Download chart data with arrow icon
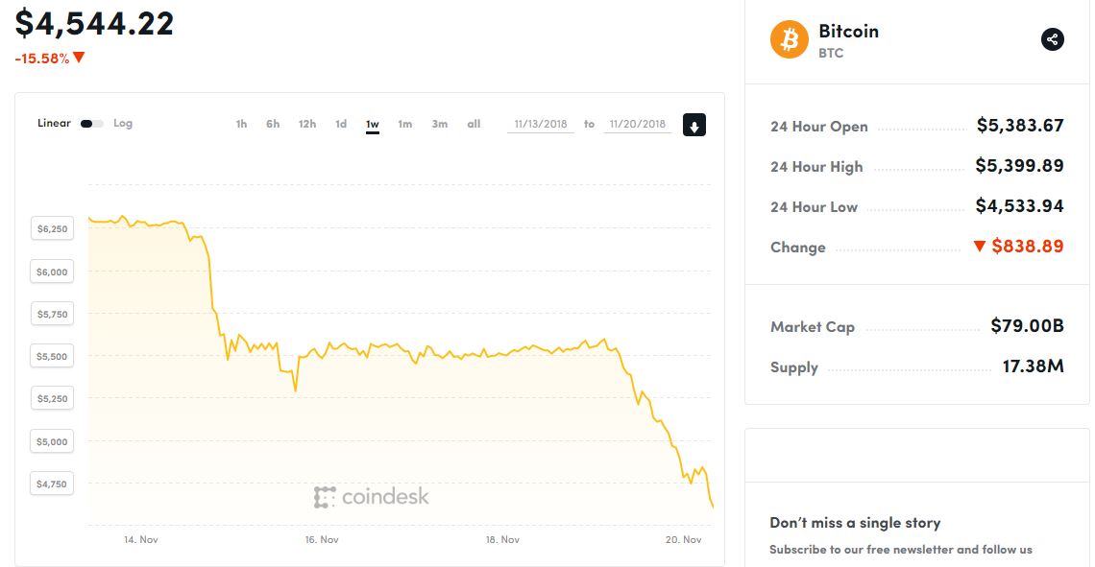 click(x=694, y=125)
